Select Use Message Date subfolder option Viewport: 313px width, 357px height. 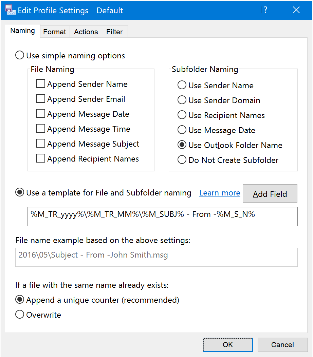[x=216, y=130]
